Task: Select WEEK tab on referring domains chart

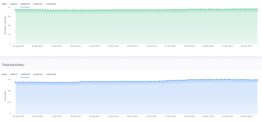Action: 4,4
